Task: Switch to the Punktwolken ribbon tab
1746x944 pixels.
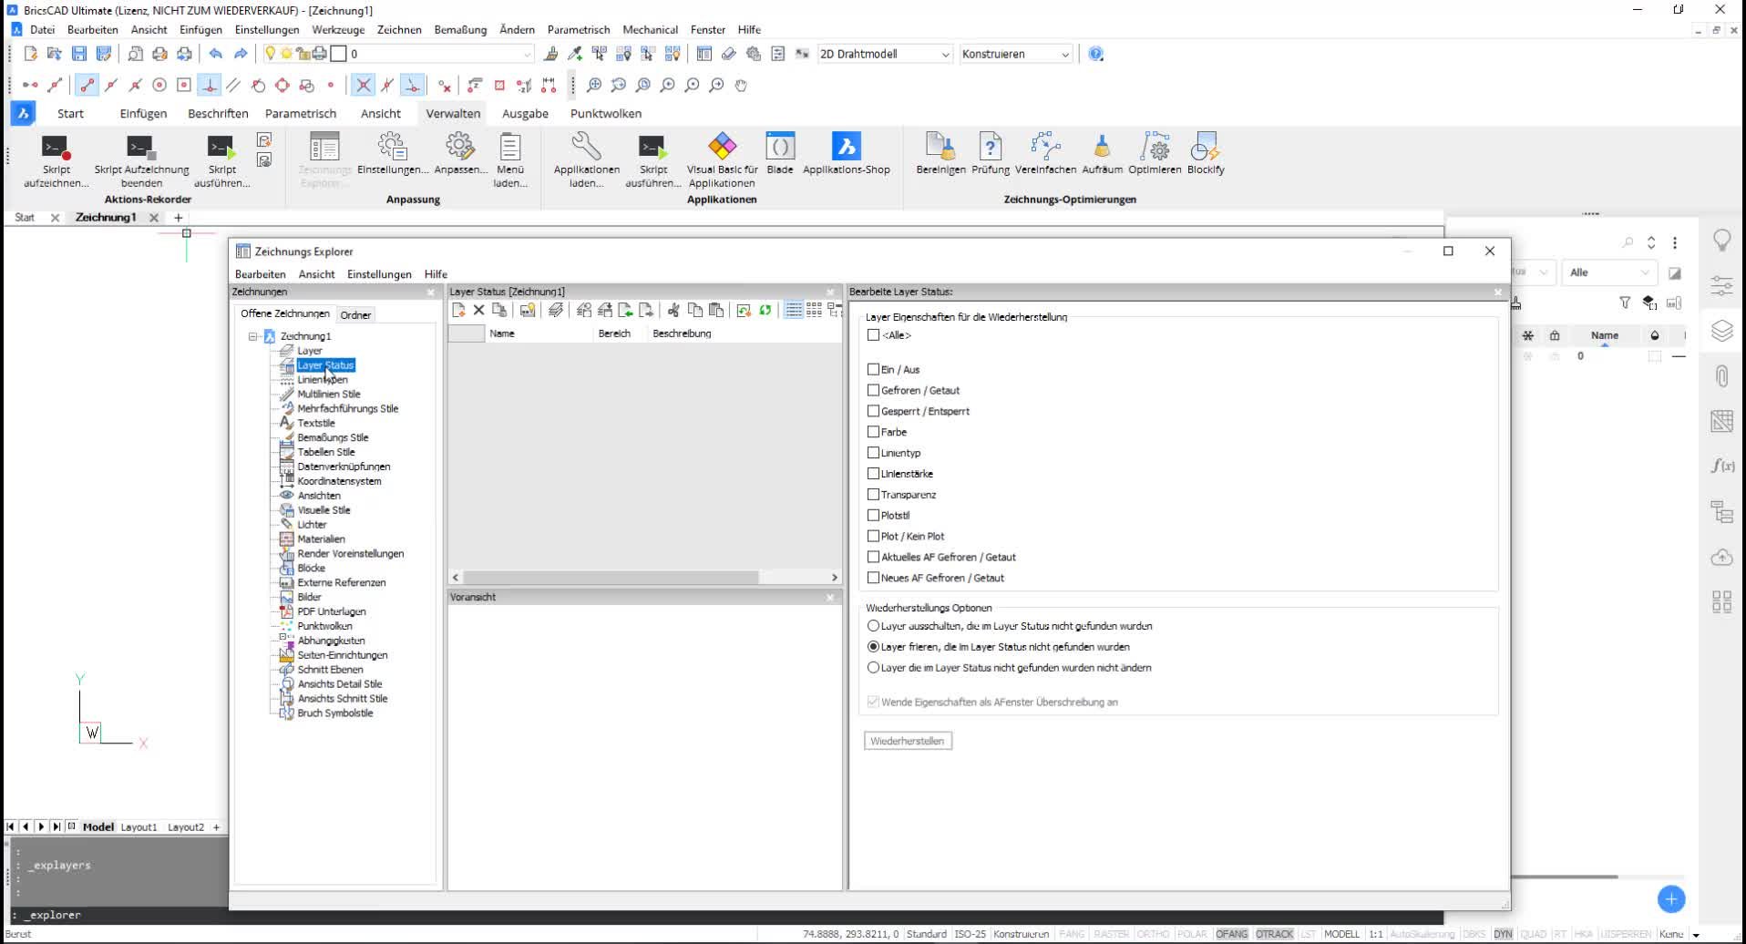Action: 606,114
